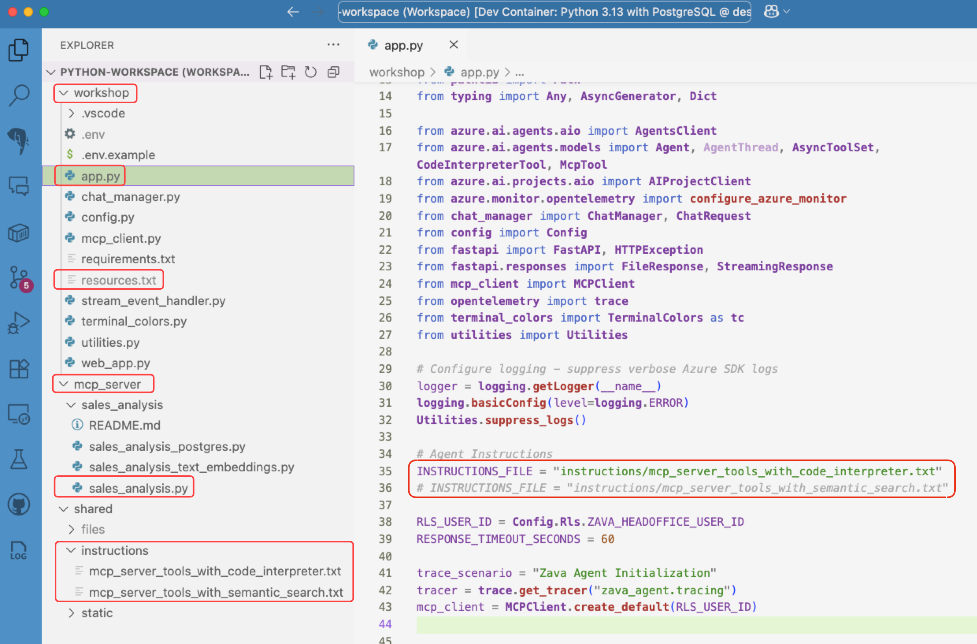Open chat_manager.py from the explorer

[x=130, y=197]
